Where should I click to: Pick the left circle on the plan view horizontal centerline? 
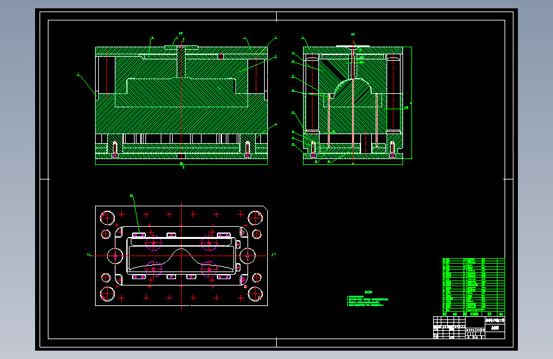pos(115,256)
